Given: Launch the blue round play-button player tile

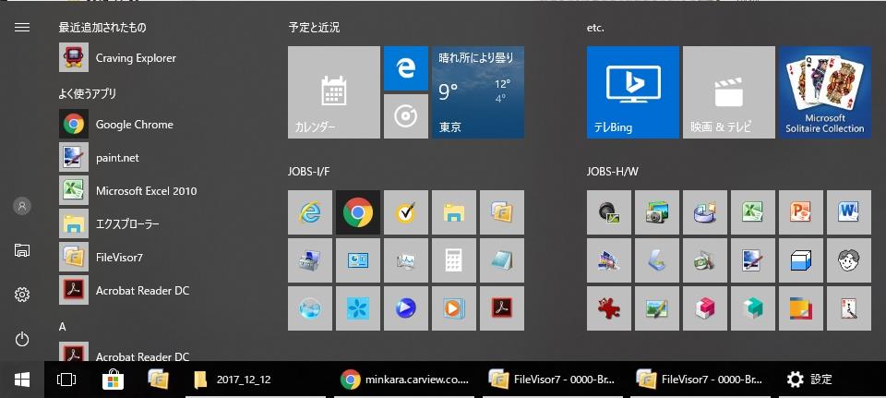Looking at the screenshot, I should click(x=406, y=308).
